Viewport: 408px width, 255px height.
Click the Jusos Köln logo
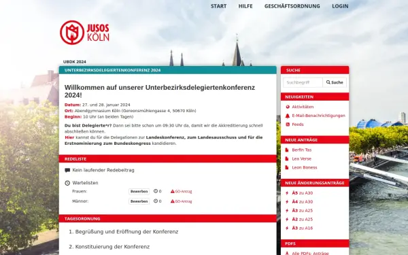tap(84, 33)
